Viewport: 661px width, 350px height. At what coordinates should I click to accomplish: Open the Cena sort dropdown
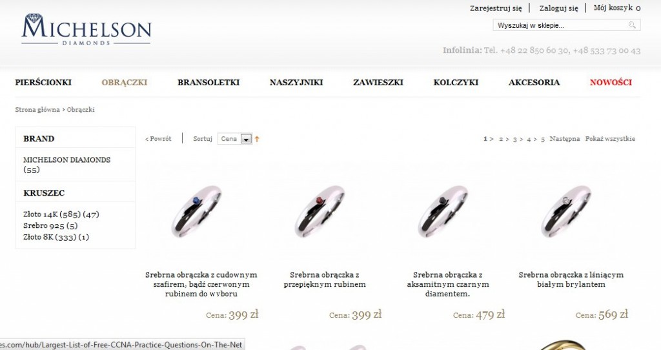235,139
